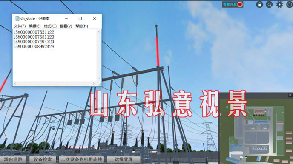This screenshot has width=293, height=164.
Task: Click 二次设备到机柜连线 button
Action: point(81,159)
